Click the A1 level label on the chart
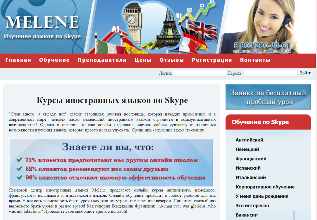This screenshot has height=220, width=317. (116, 29)
